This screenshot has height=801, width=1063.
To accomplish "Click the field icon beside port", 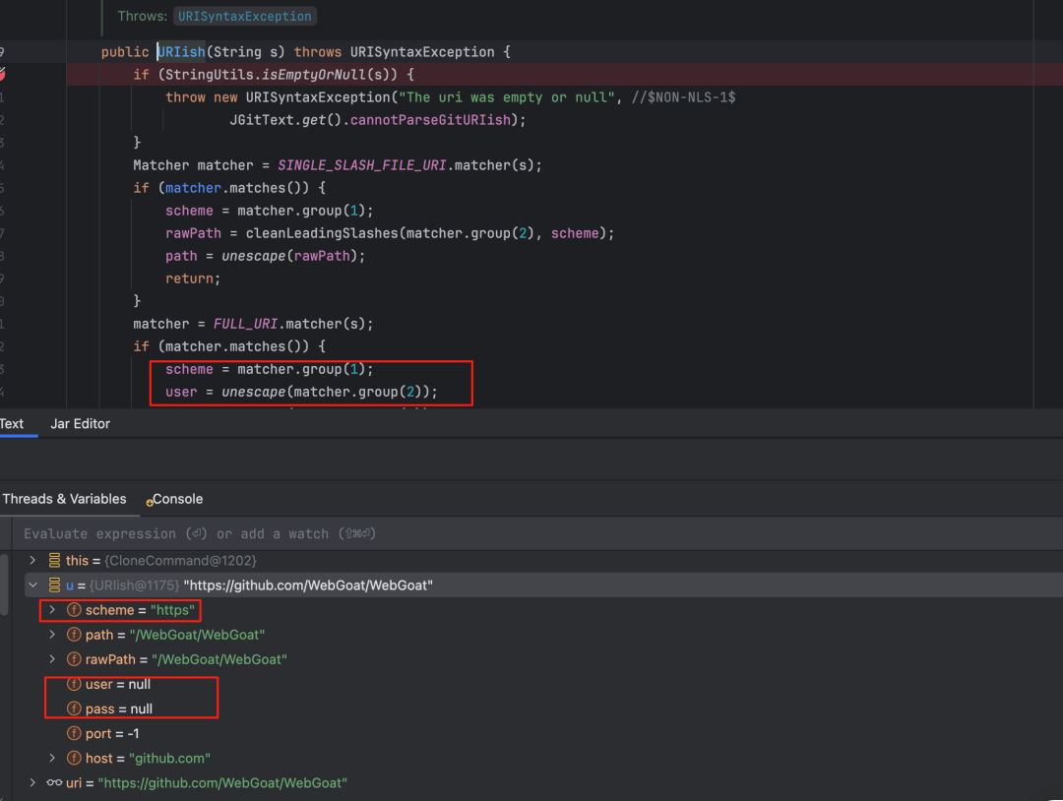I will click(74, 733).
